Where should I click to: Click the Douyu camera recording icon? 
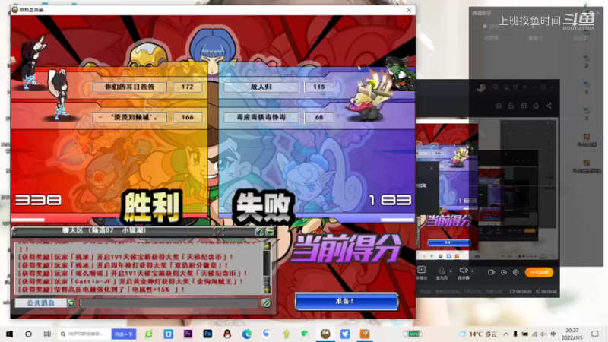coord(490,272)
